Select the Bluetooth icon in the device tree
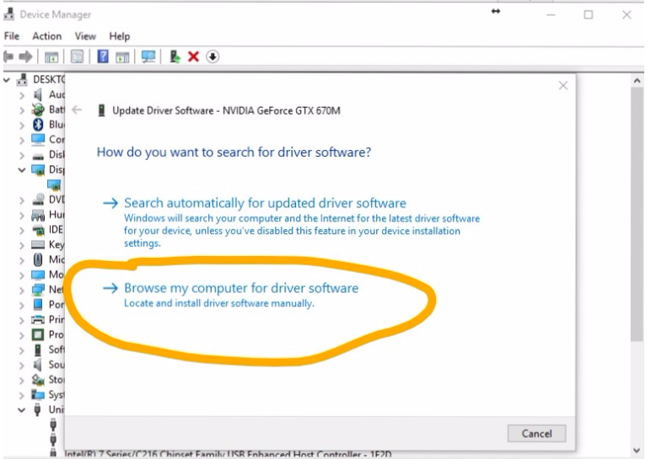 click(x=38, y=125)
